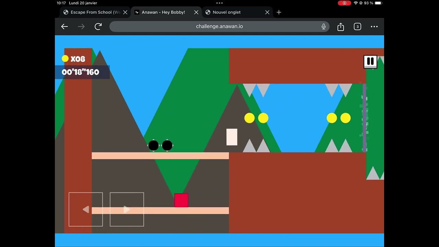
Task: Close the Anawan - Hey Bobby! tab
Action: click(x=196, y=12)
